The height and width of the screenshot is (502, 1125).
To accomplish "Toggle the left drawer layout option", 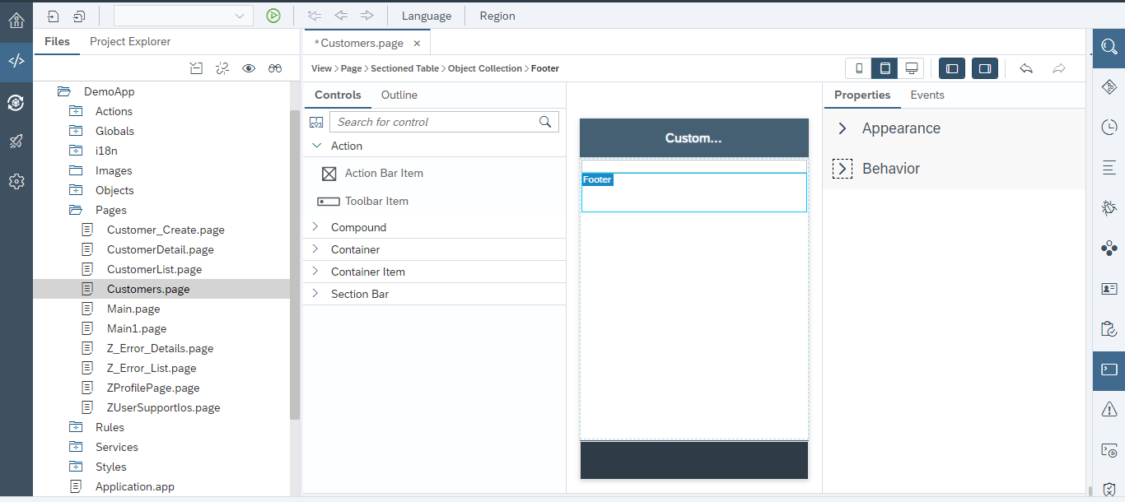I will pos(952,68).
